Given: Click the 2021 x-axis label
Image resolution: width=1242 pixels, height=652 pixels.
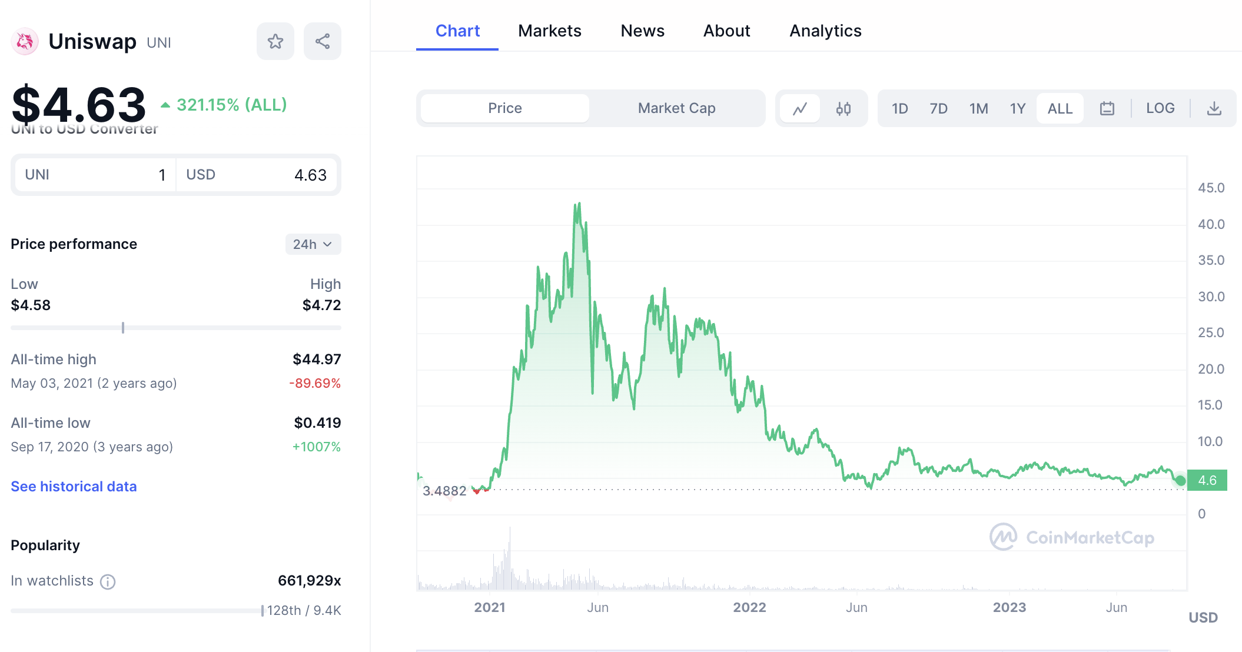Looking at the screenshot, I should (x=490, y=608).
